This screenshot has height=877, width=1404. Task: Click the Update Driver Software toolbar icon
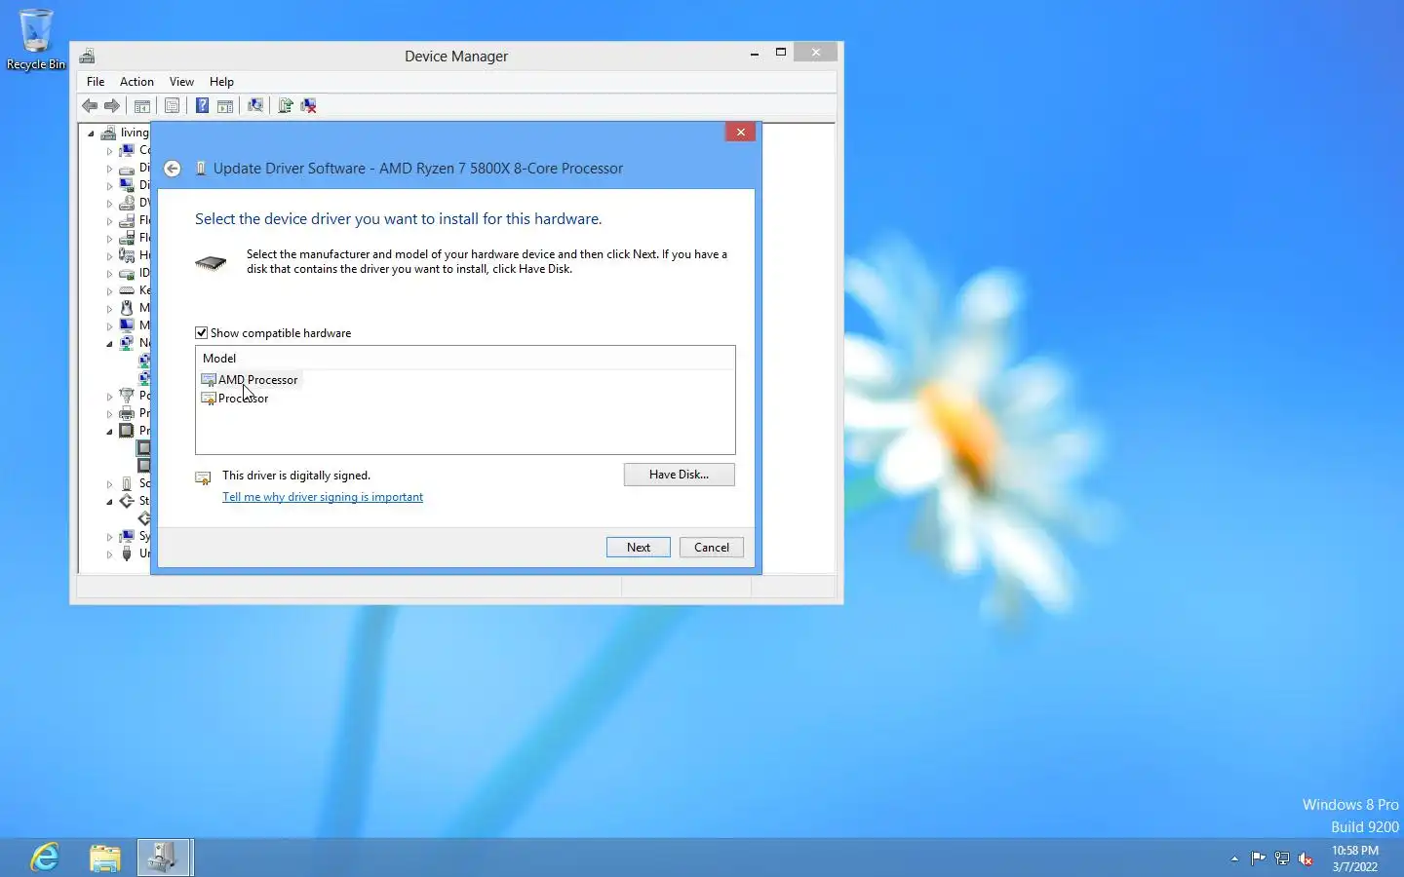286,105
